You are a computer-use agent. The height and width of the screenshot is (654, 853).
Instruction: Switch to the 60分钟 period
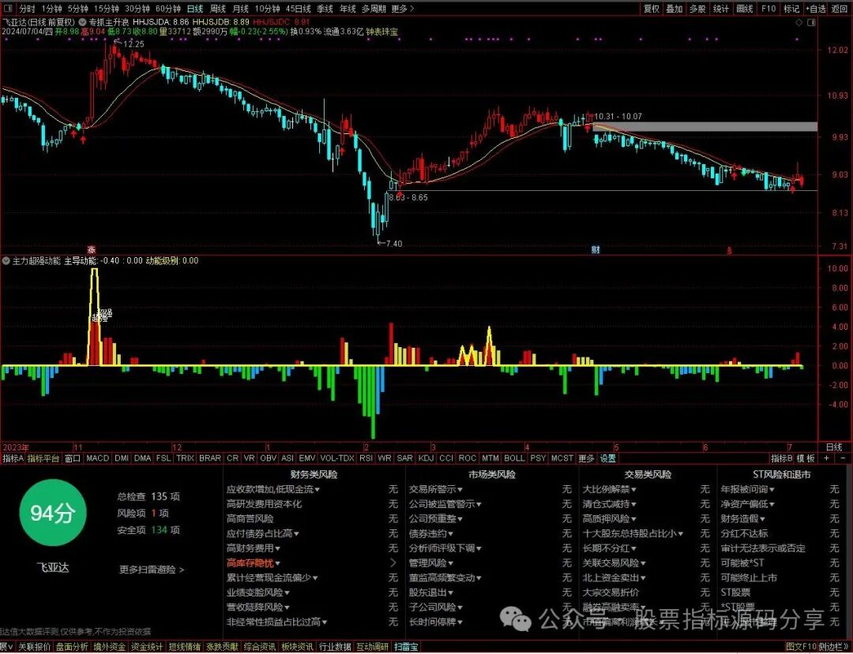pos(169,9)
